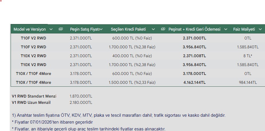The image size is (265, 131).
Task: Click the Faiz Maliyeti header text
Action: click(244, 29)
